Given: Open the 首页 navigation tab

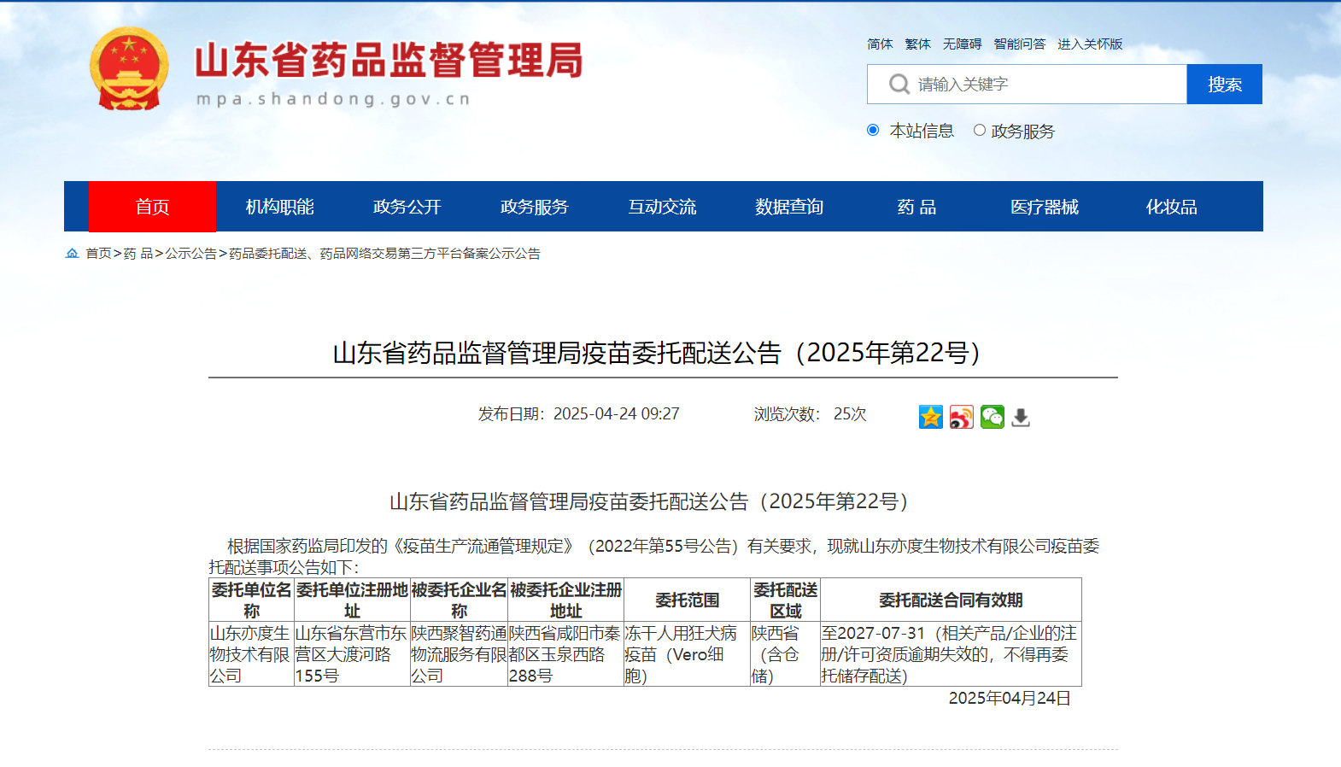Looking at the screenshot, I should (152, 207).
